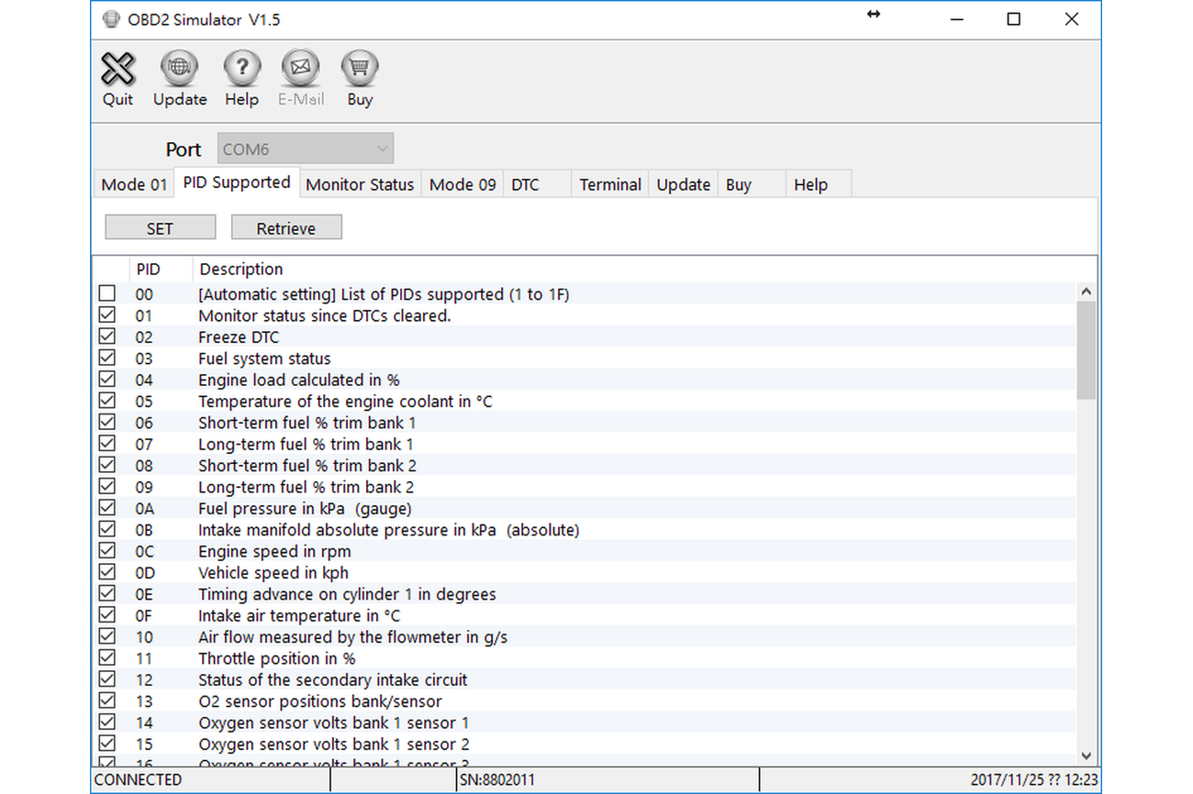Select the DTC tab
Screen dimensions: 1193x794
click(x=525, y=184)
